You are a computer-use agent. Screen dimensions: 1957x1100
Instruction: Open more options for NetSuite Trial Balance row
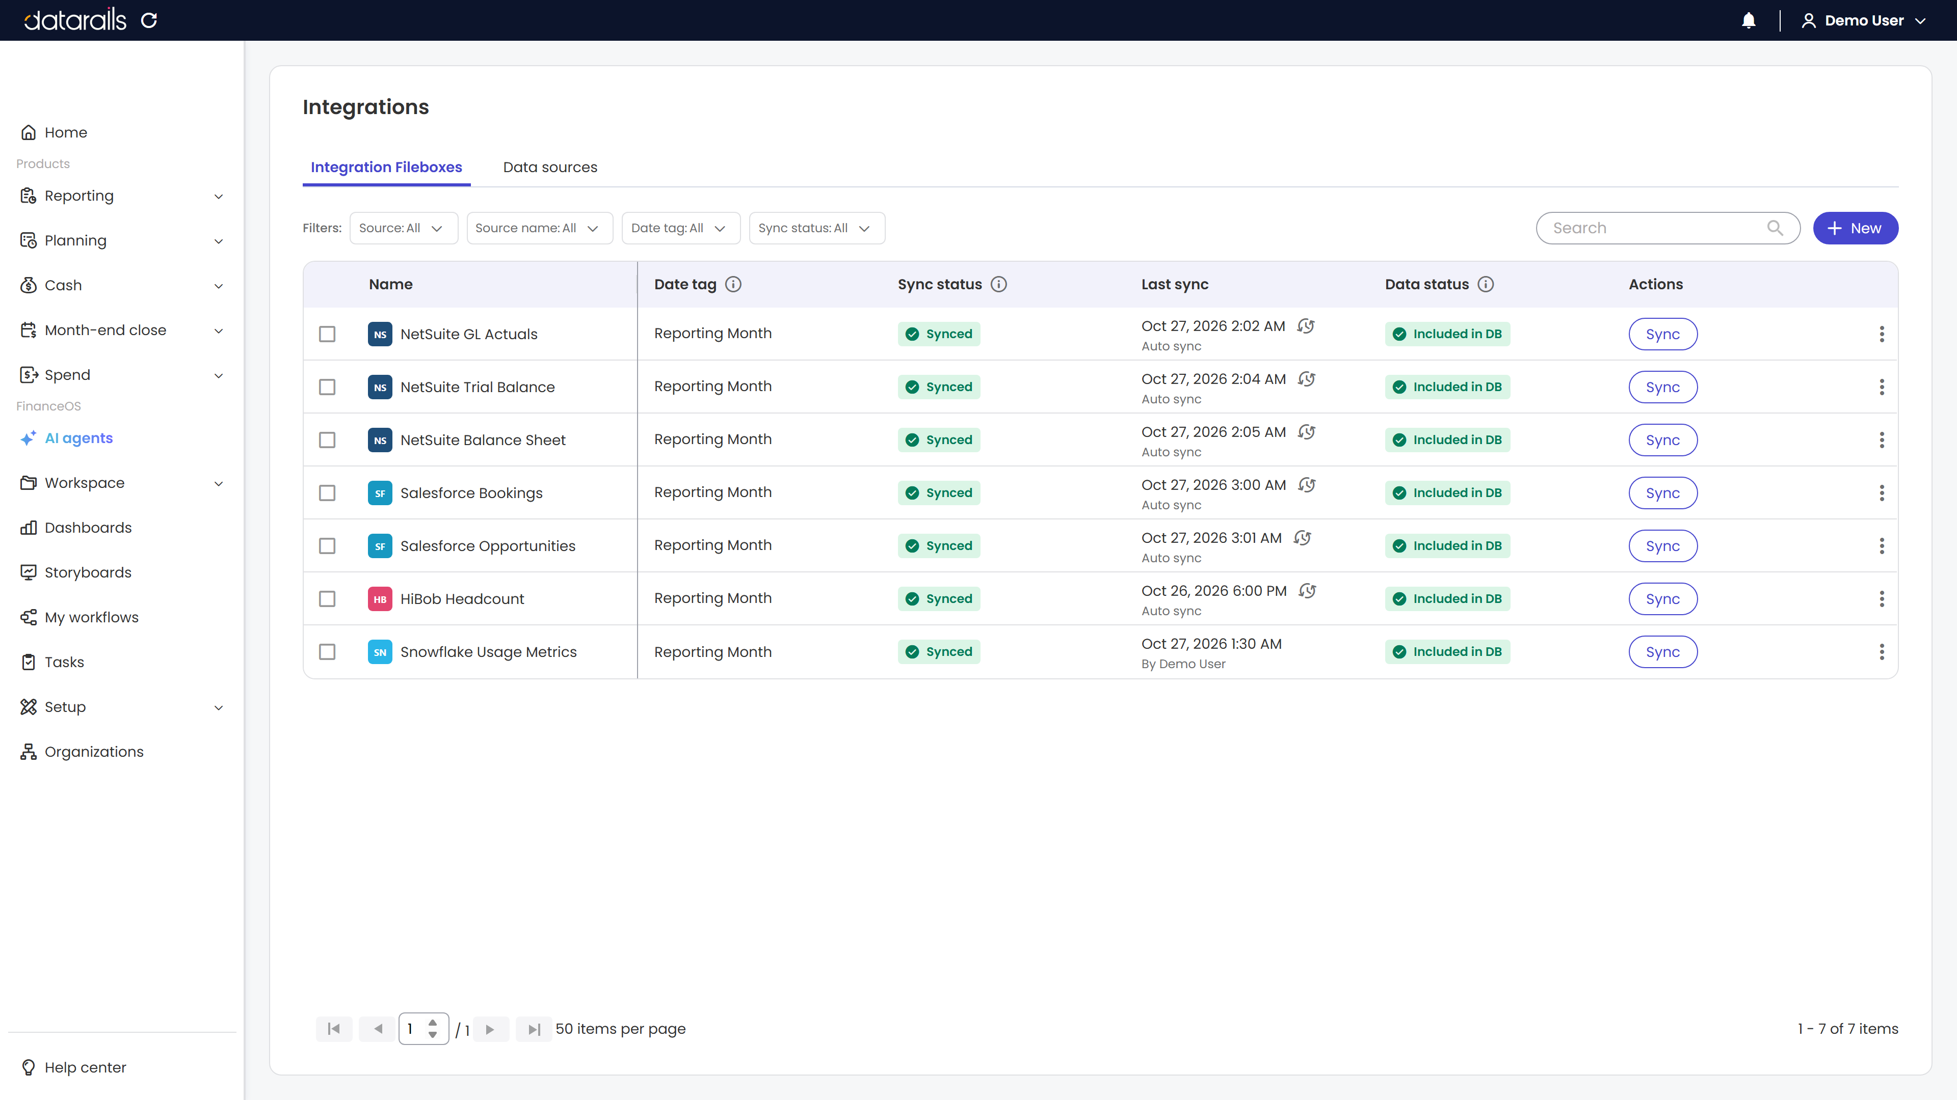pyautogui.click(x=1882, y=387)
